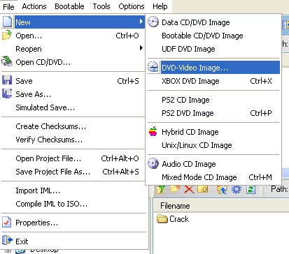
Task: Select Import IML...
Action: pyautogui.click(x=73, y=190)
